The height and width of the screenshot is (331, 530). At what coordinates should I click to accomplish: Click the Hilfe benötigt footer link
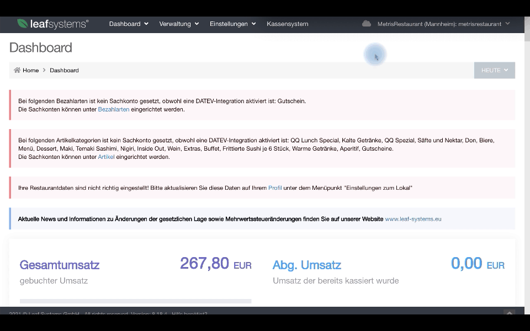(x=190, y=314)
